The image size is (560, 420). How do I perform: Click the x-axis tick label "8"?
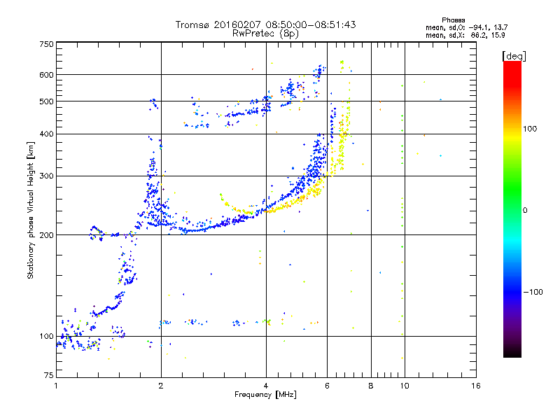(x=371, y=386)
